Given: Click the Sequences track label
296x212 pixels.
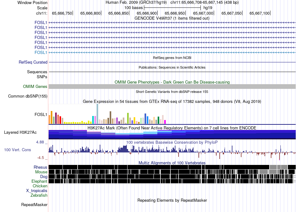Looking at the screenshot, I should coord(37,72).
